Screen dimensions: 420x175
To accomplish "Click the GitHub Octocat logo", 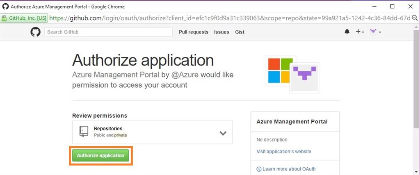I will tap(36, 32).
